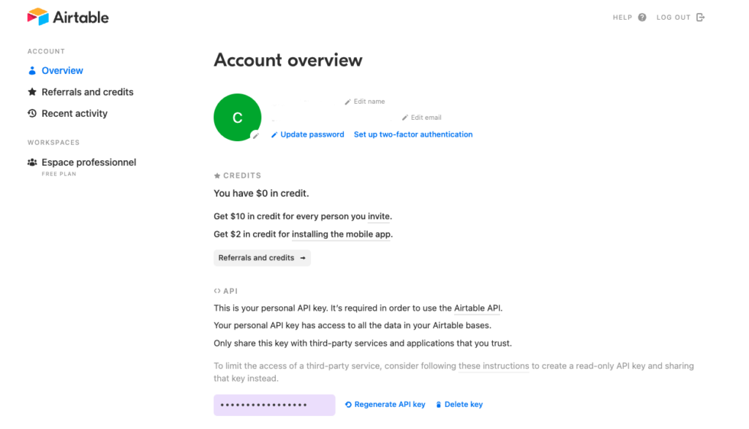Open the these instructions link
This screenshot has height=429, width=749.
[x=494, y=366]
